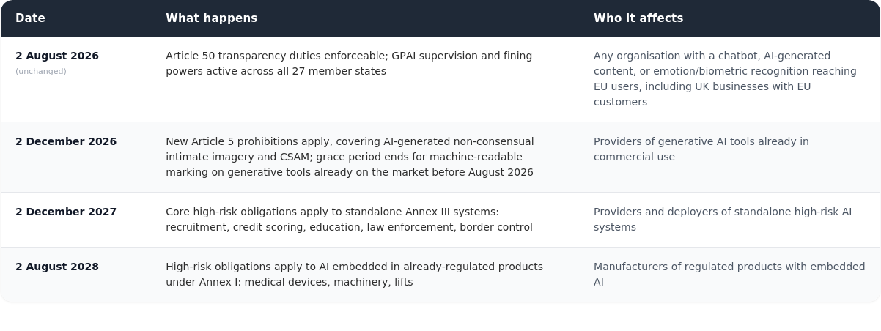Click the Core high-risk obligations description
Screen dimensions: 881x331
349,220
